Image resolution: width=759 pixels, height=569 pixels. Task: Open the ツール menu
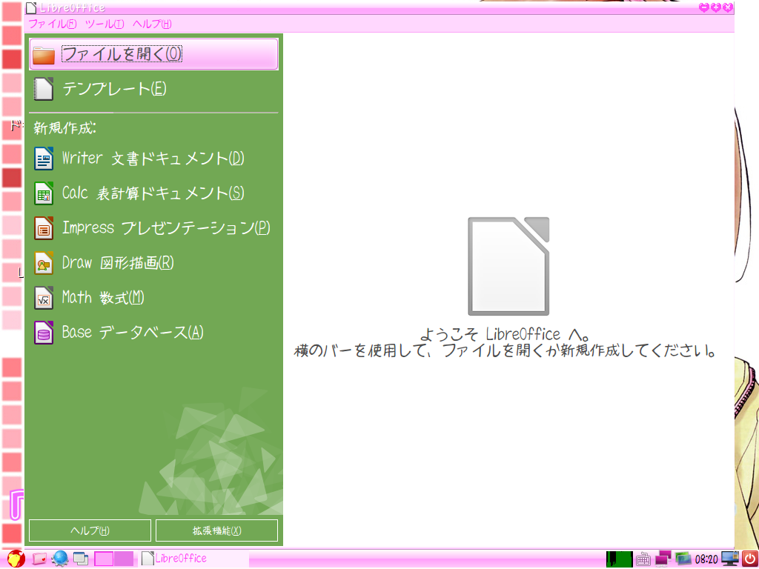coord(105,24)
